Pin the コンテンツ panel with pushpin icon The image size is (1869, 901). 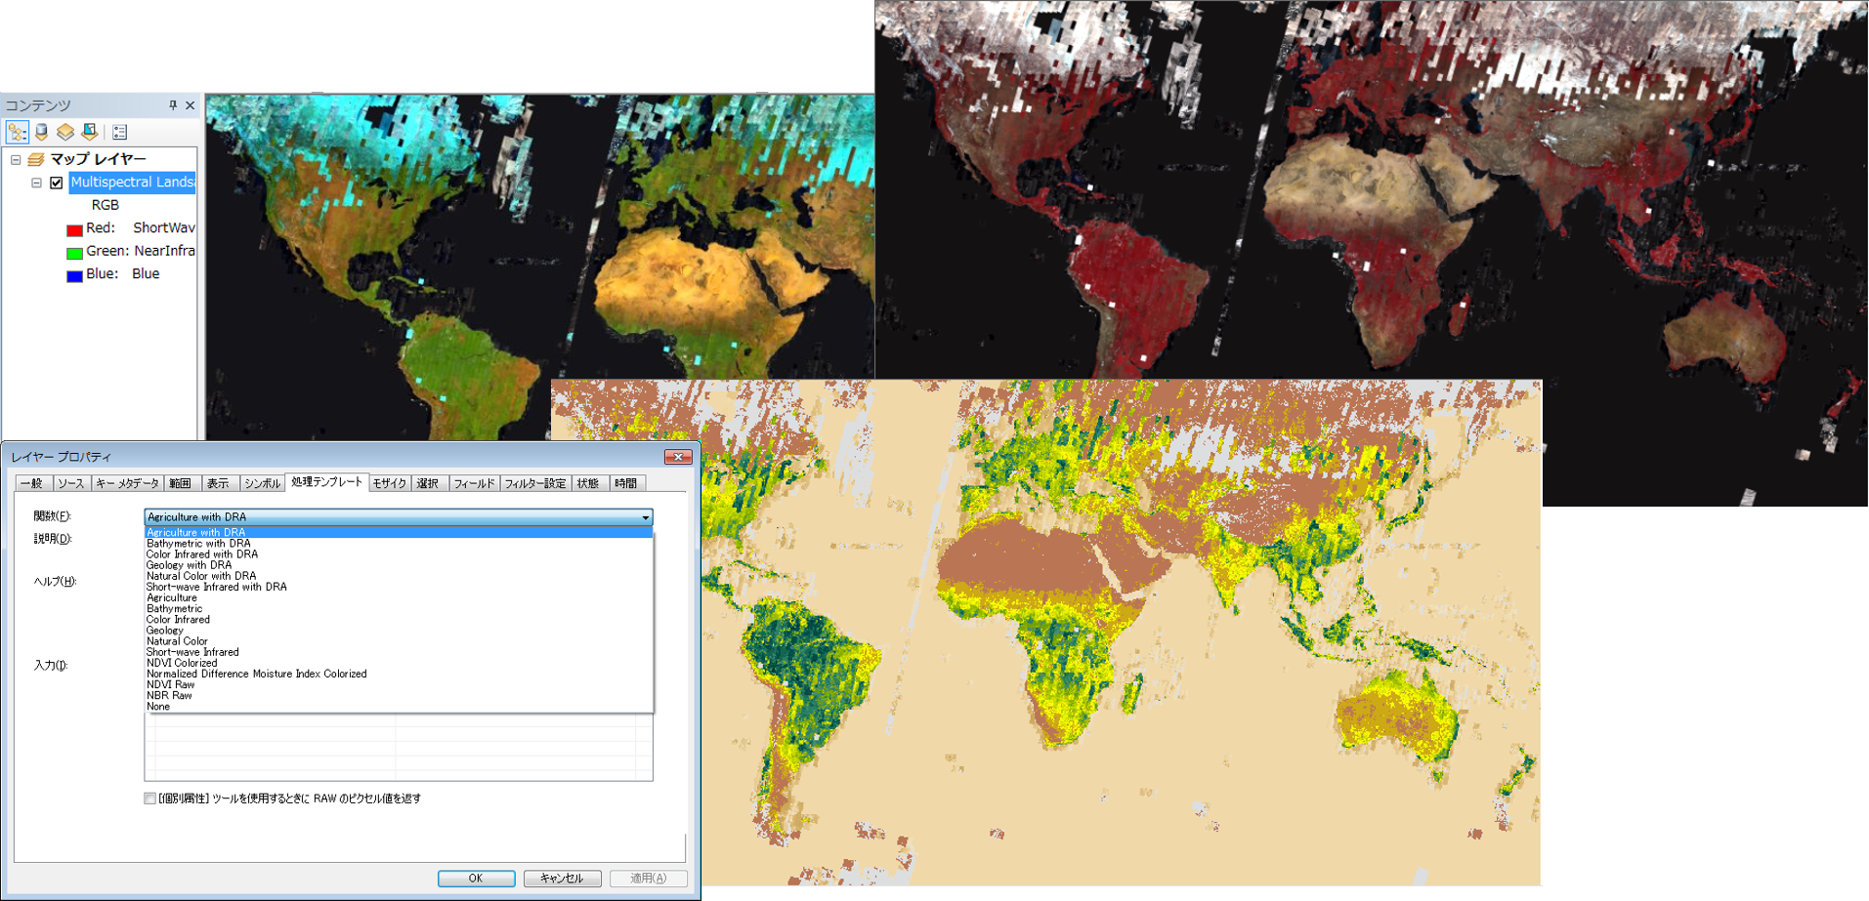(173, 105)
